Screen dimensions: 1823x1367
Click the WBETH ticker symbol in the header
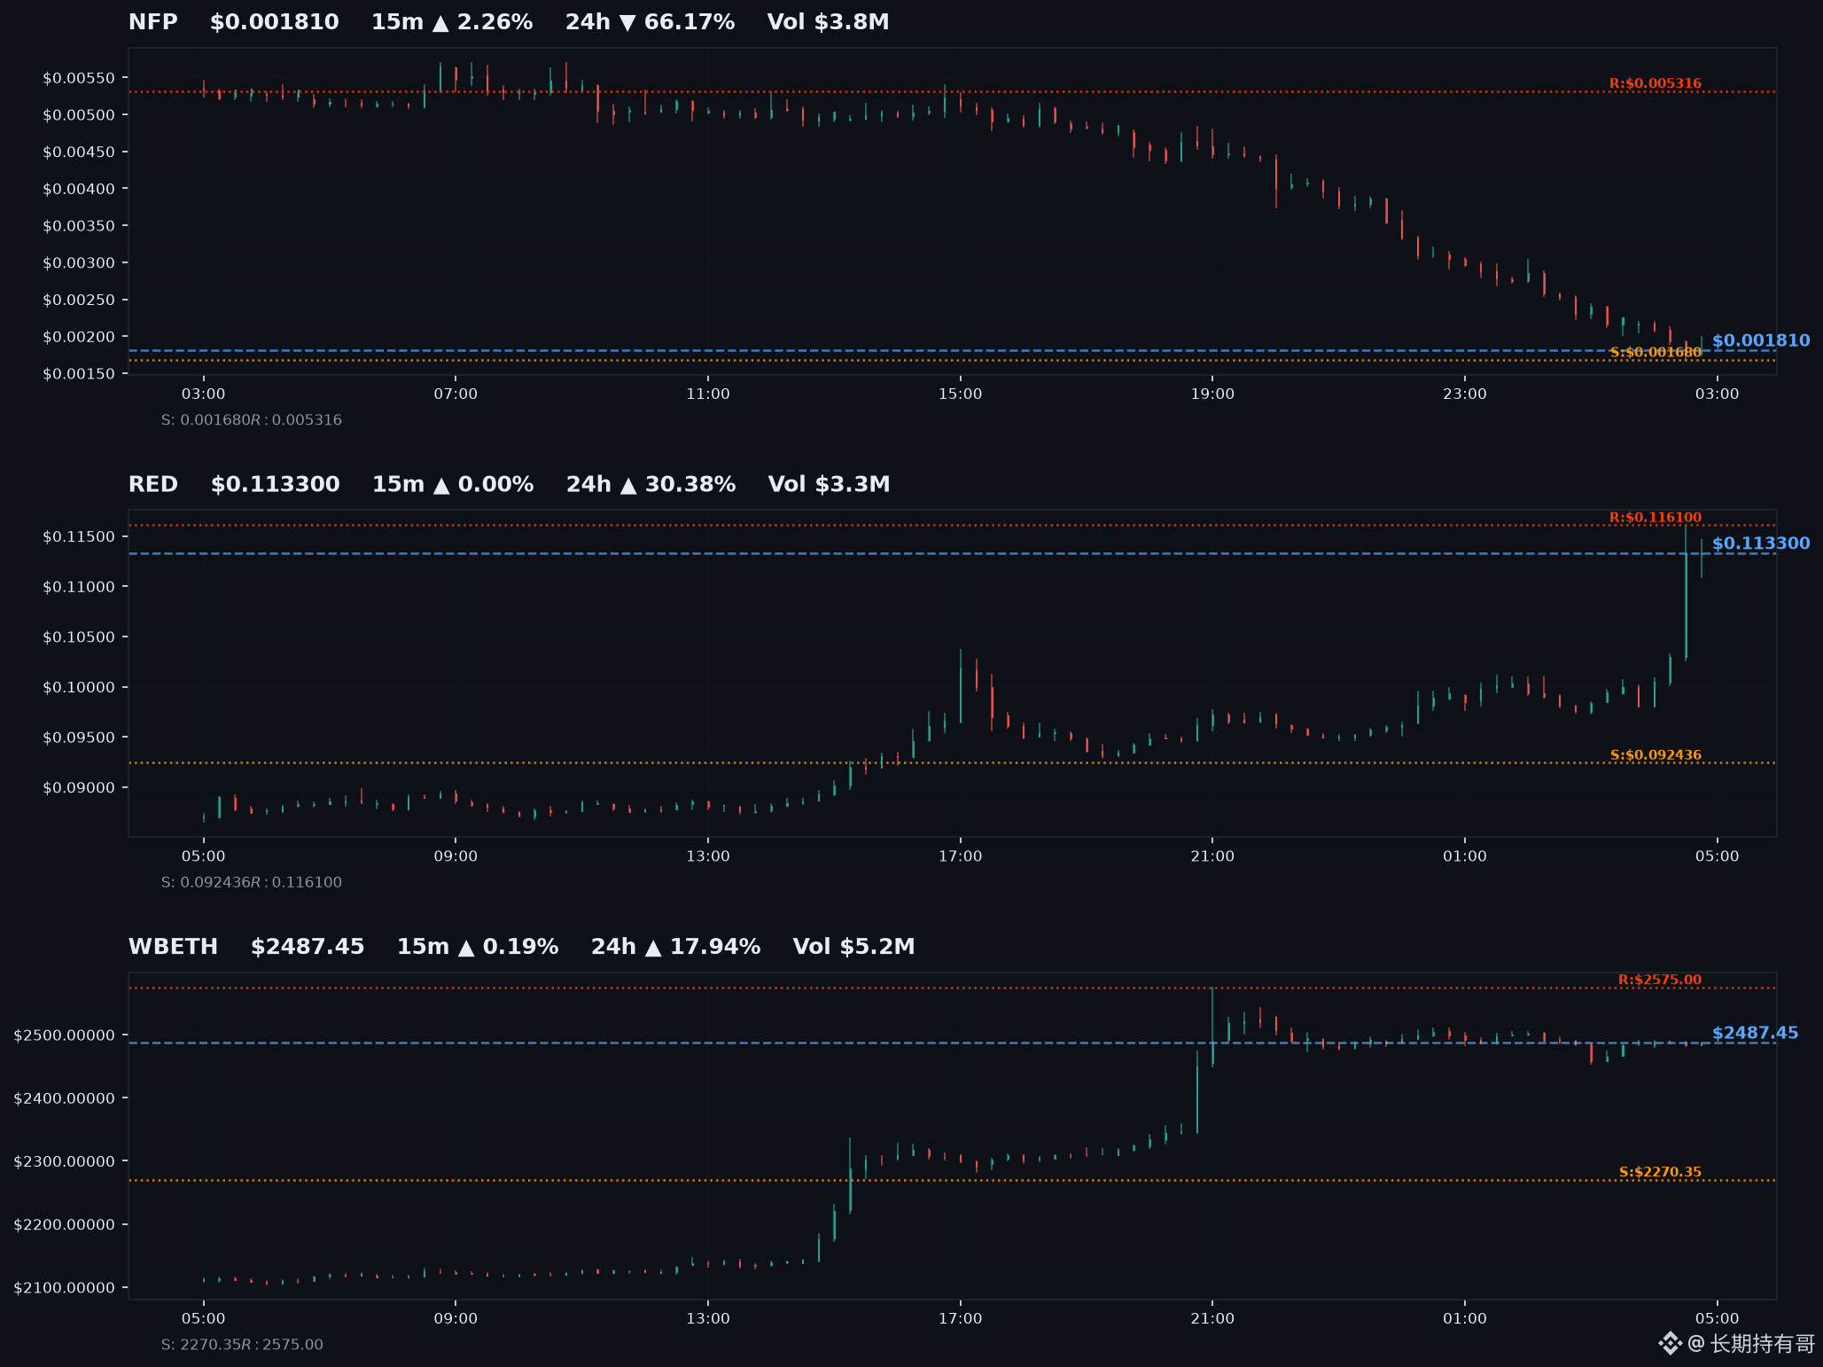click(x=173, y=947)
